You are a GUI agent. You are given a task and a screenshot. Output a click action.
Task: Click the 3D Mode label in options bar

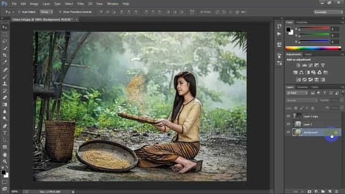(x=205, y=12)
